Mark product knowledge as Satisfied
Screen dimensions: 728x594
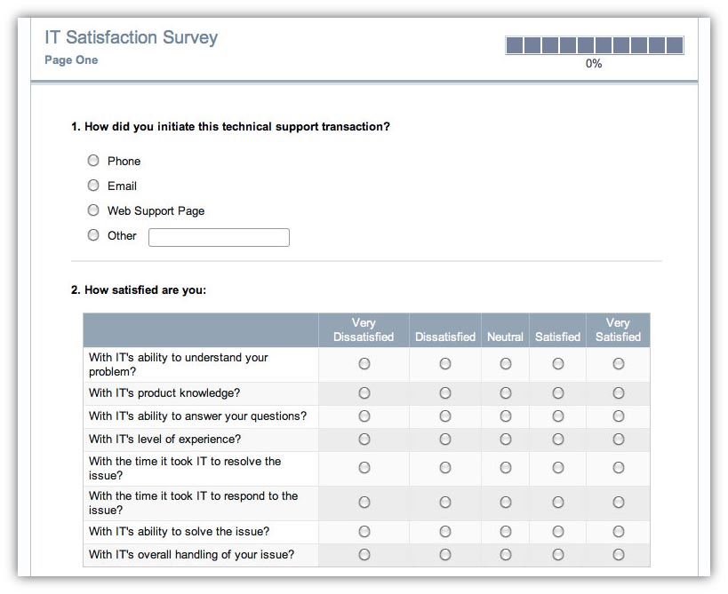click(x=558, y=393)
